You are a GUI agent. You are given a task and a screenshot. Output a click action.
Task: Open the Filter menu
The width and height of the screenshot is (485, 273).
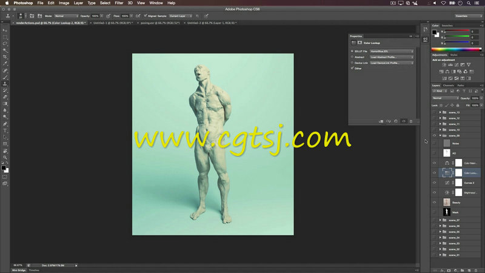pos(119,3)
